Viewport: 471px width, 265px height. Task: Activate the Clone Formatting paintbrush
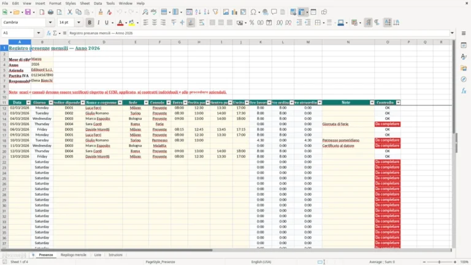pyautogui.click(x=101, y=12)
